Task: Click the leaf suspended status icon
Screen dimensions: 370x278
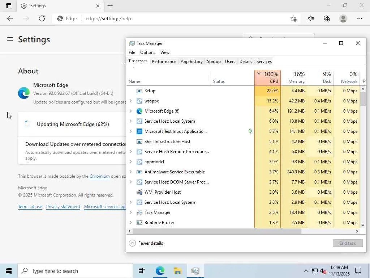Action: 250,131
